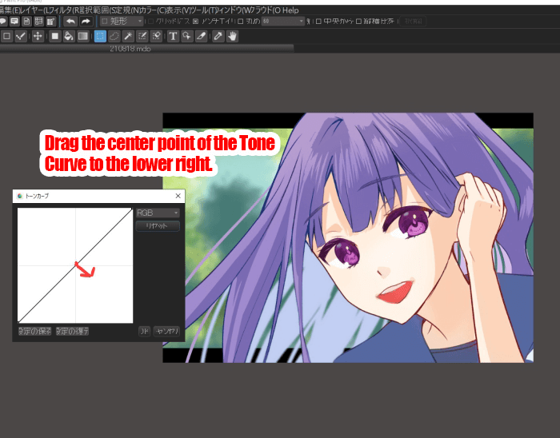The height and width of the screenshot is (438, 560).
Task: Select the Hand tool
Action: click(232, 36)
